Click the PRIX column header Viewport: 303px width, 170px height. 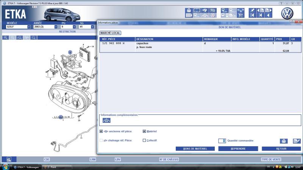coord(282,39)
